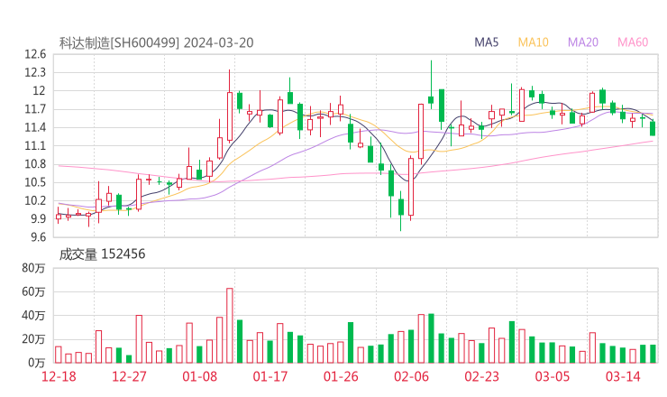Screen dimensions: 667x397
Task: Click the 02-06 date axis label
Action: click(411, 376)
